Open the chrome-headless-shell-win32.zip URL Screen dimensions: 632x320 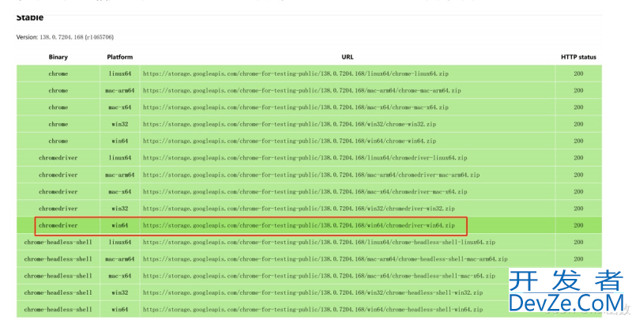click(312, 293)
